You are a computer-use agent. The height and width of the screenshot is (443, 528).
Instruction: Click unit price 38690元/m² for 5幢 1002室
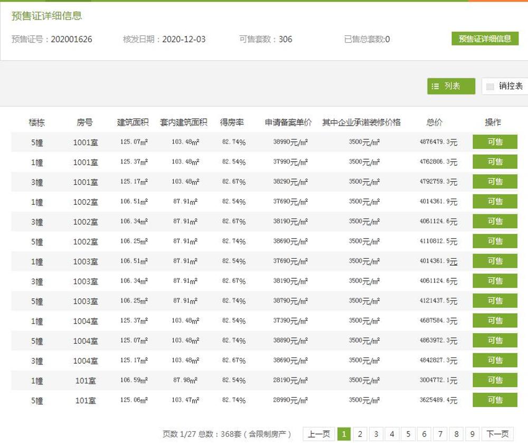tap(290, 241)
